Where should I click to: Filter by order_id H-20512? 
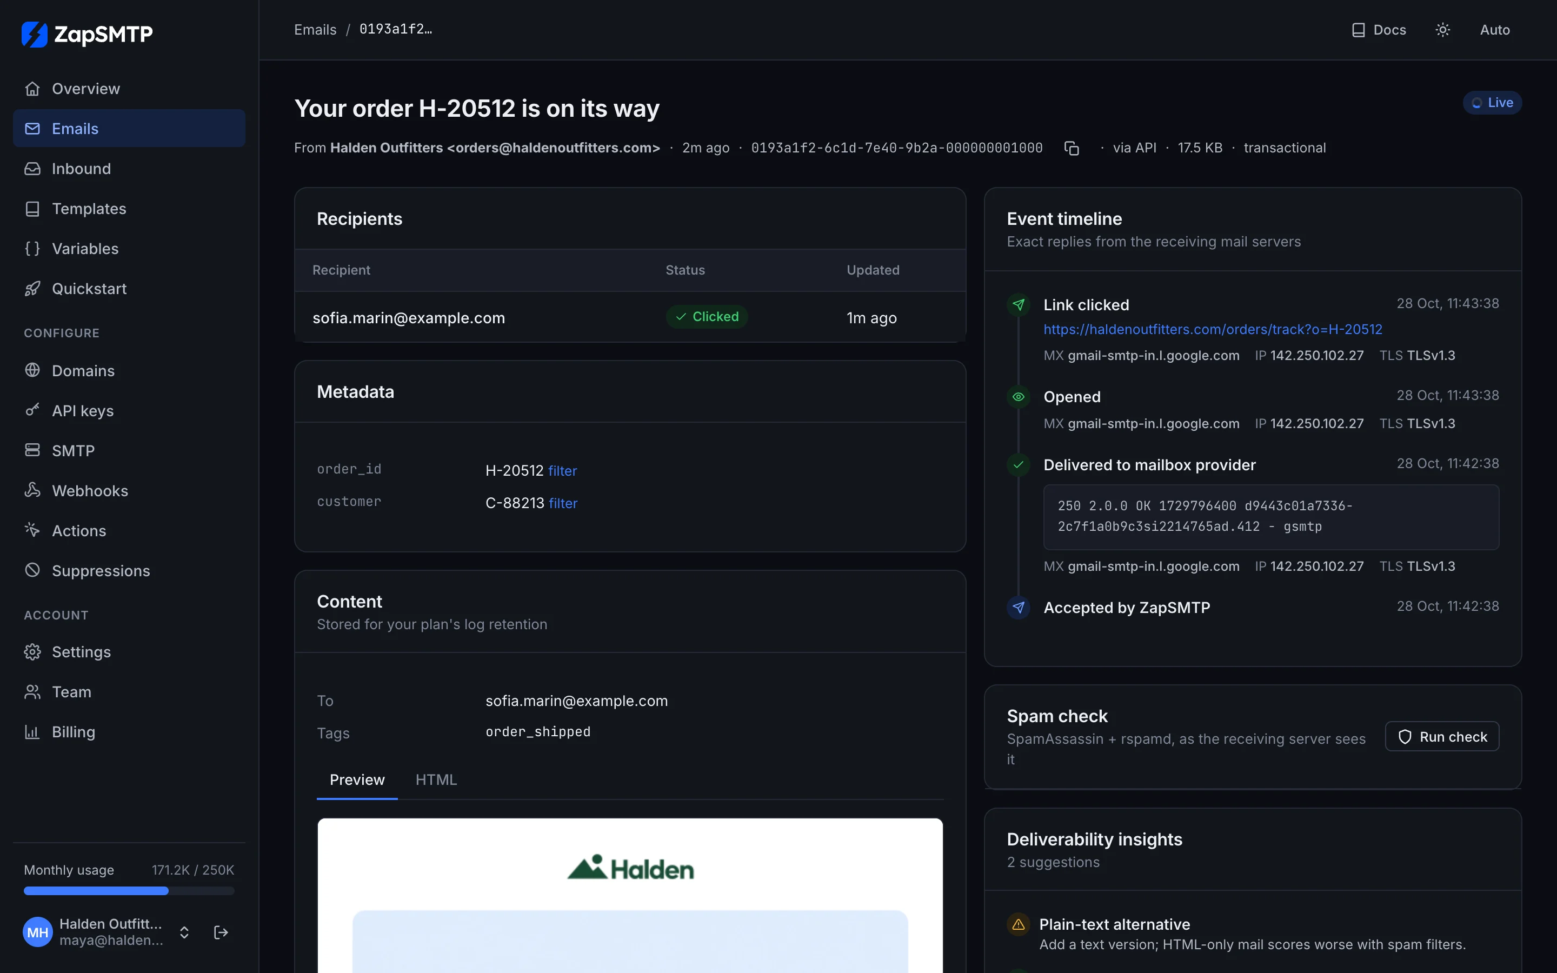pos(562,471)
